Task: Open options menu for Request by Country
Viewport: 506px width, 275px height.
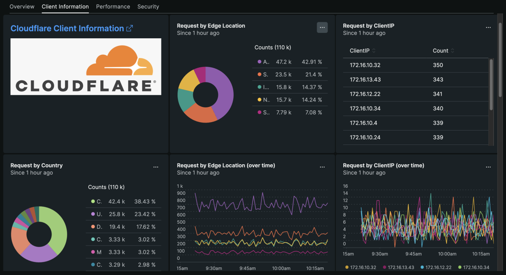Action: tap(156, 167)
